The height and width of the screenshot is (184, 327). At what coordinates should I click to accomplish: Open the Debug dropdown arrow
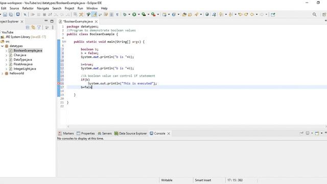[129, 14]
